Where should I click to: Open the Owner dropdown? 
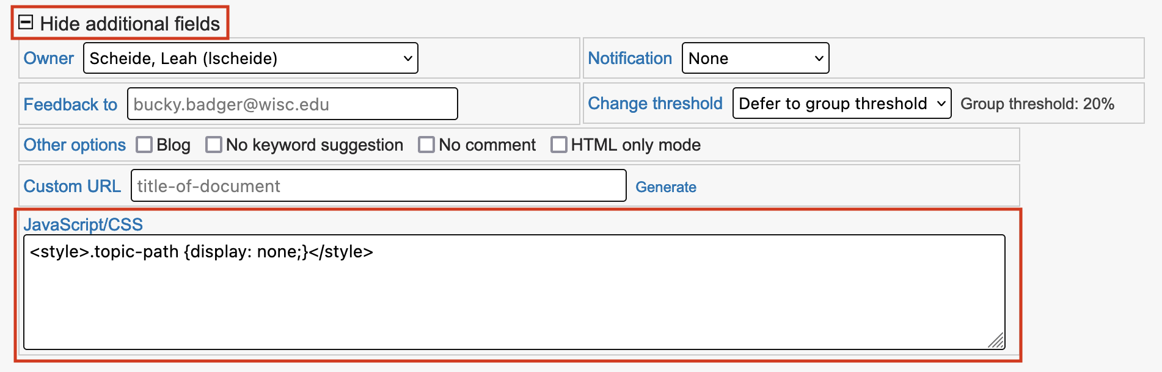[x=250, y=58]
